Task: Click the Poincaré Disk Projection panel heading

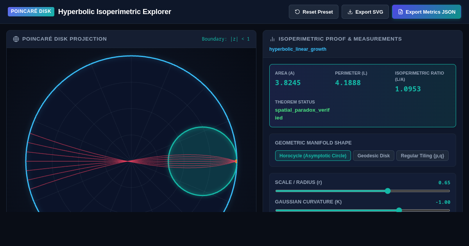Action: point(64,39)
